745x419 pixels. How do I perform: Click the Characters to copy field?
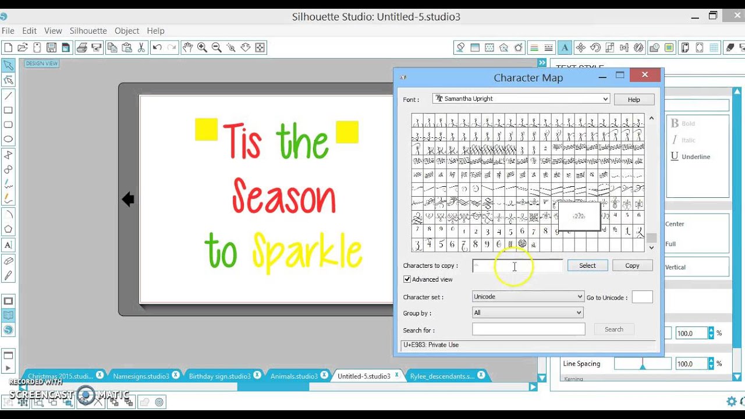(517, 266)
